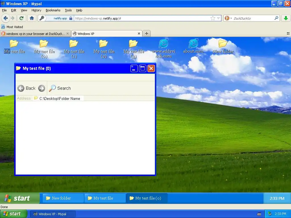Open the new tab plus button

coord(147,33)
